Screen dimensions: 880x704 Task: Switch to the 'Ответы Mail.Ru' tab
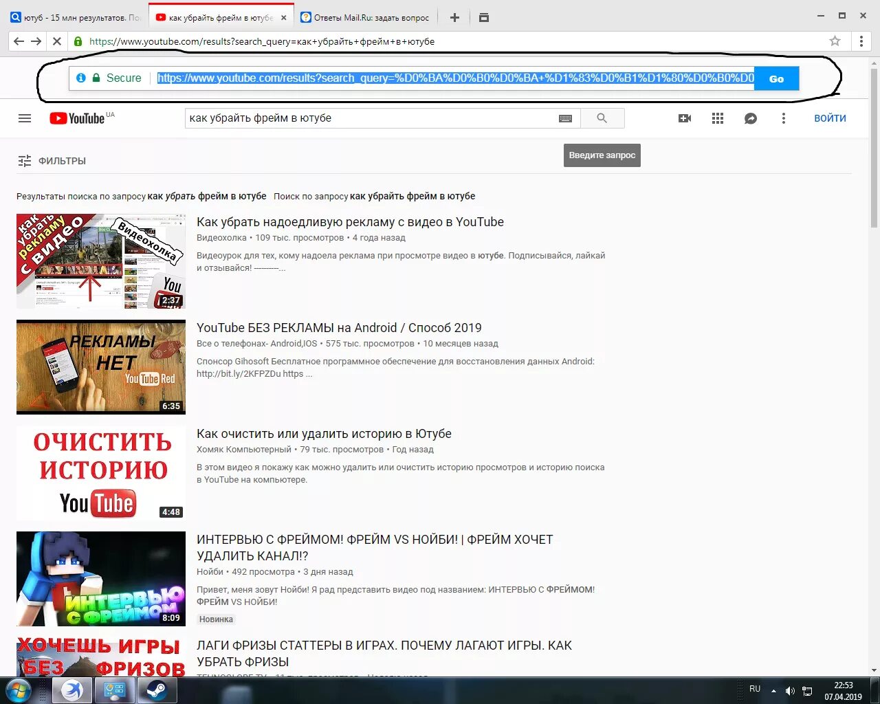click(x=365, y=18)
